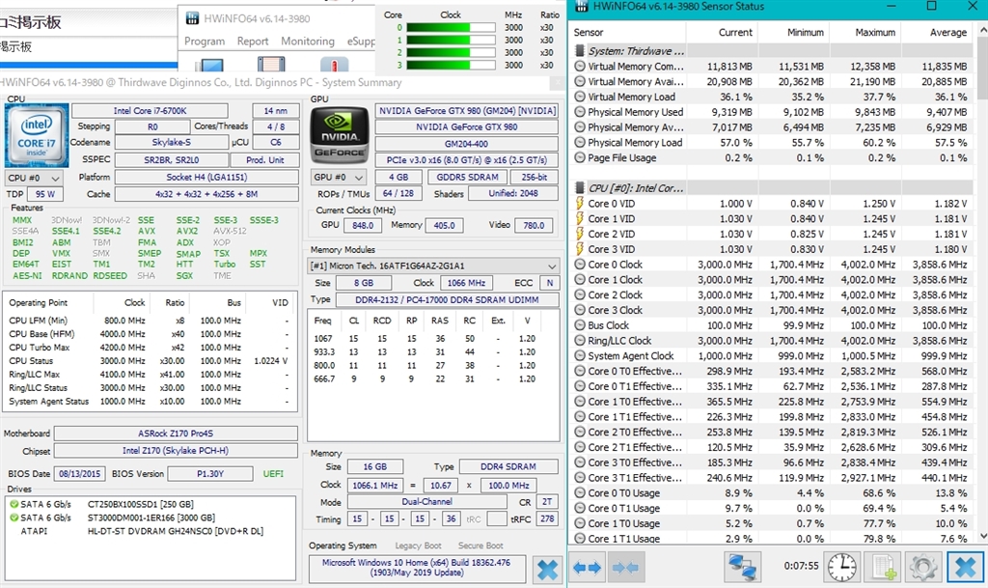Click the Core 3 clock bar
This screenshot has height=588, width=988.
coord(451,66)
